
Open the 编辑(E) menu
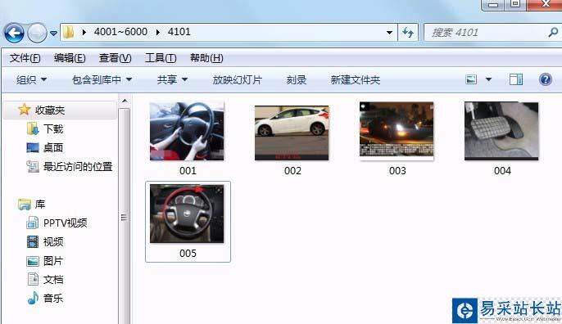70,58
